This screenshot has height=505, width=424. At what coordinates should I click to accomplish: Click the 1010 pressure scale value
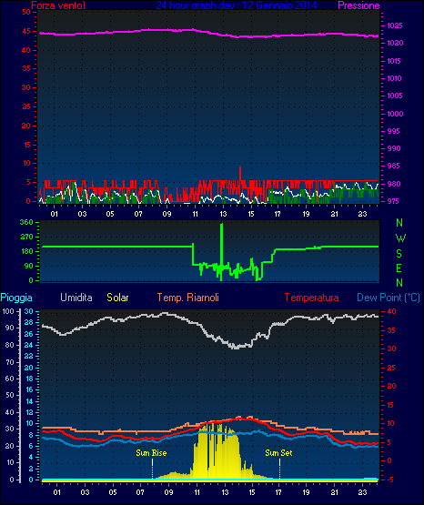[x=394, y=78]
